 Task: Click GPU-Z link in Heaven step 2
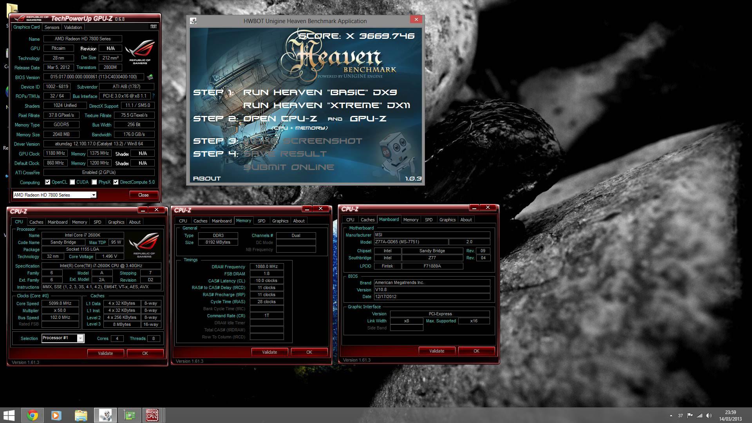(x=368, y=118)
